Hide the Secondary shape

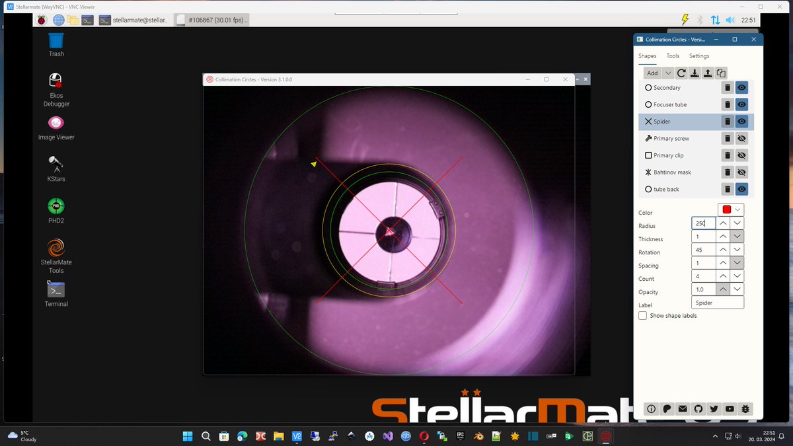pos(741,87)
